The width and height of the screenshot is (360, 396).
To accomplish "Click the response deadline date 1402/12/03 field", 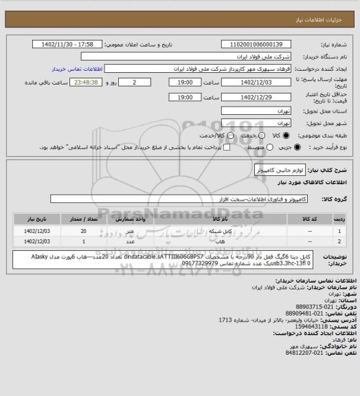I will [256, 82].
